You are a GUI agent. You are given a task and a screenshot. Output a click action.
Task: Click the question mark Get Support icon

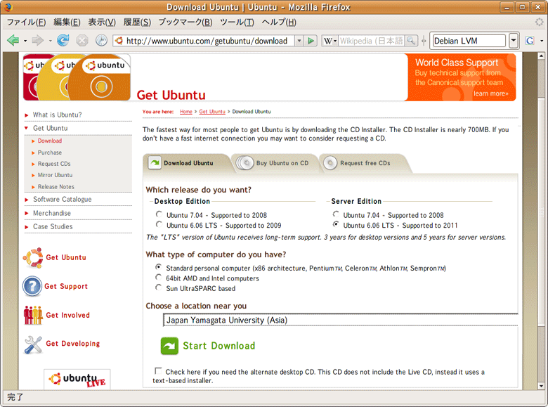pos(32,286)
